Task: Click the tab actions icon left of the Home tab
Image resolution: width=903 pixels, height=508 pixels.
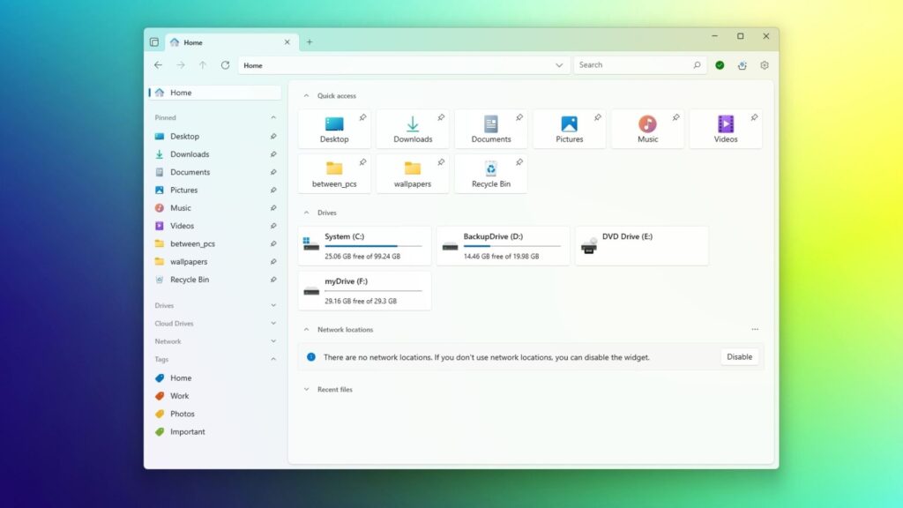Action: coord(154,42)
